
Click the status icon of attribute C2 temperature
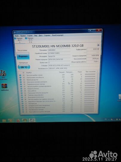(x=22, y=103)
